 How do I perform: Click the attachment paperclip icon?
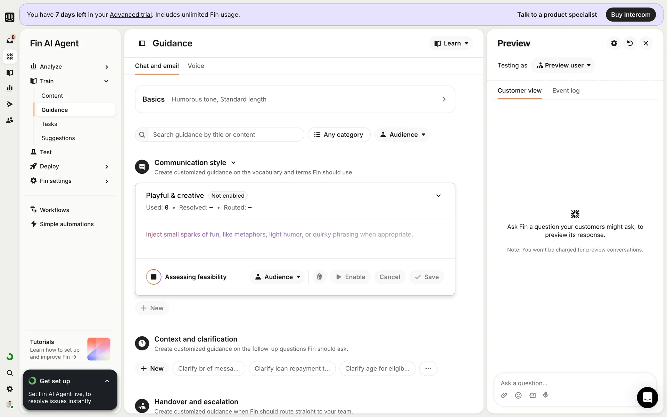[x=504, y=395]
